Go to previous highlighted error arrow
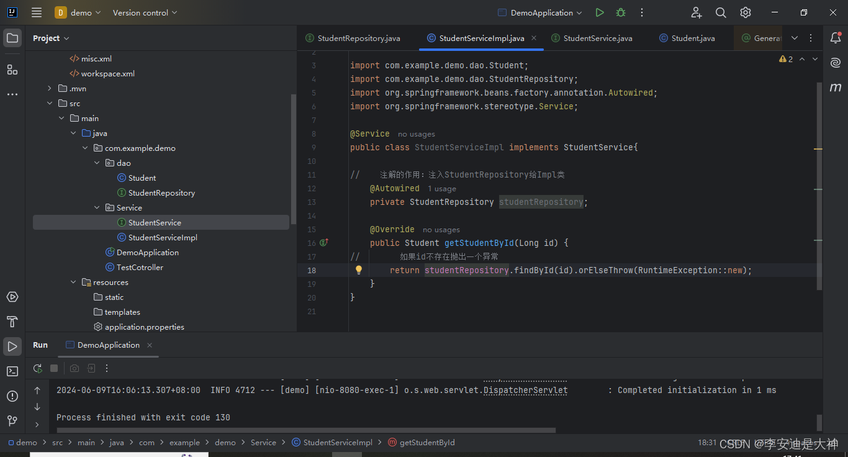 pos(802,59)
